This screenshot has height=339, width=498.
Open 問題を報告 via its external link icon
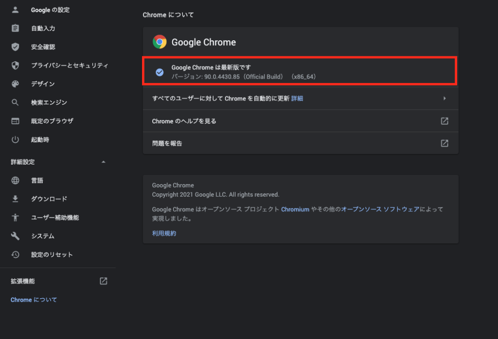[x=444, y=143]
